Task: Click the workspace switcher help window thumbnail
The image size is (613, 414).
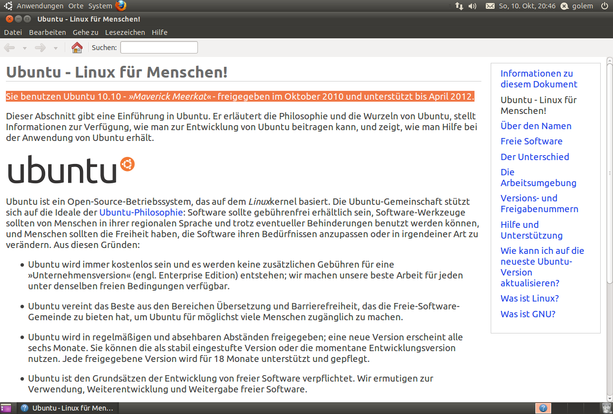Action: [x=543, y=408]
